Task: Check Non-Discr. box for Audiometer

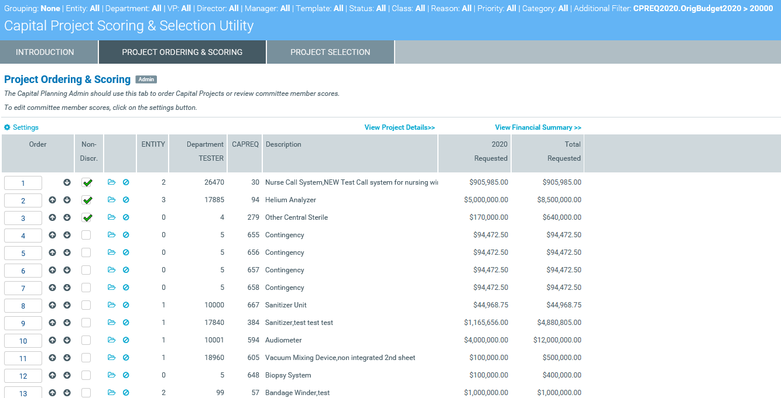Action: click(86, 340)
